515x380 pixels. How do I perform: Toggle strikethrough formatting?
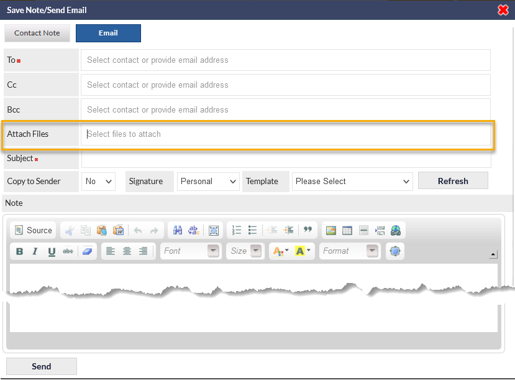(x=68, y=251)
